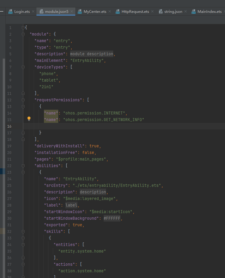The image size is (225, 278).
Task: Collapse the skills object fold on line 33
Action: point(23,238)
